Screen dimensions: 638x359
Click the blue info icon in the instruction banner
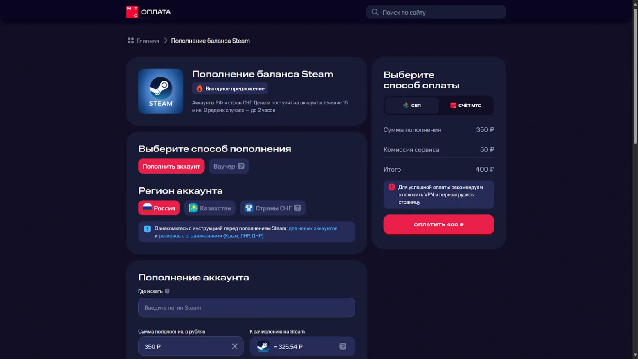tap(147, 229)
